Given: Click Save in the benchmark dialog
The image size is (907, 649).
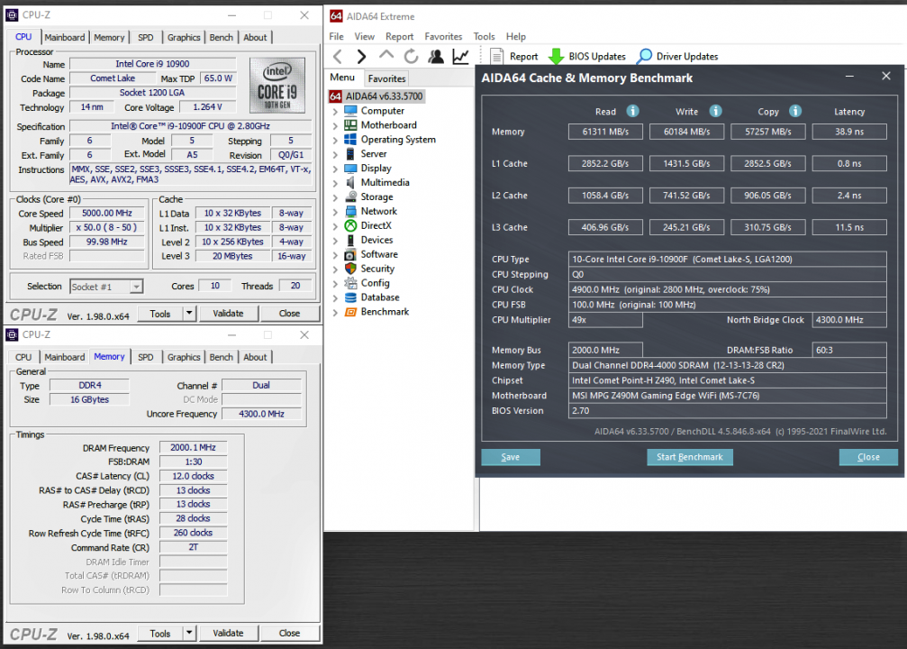Looking at the screenshot, I should (511, 457).
